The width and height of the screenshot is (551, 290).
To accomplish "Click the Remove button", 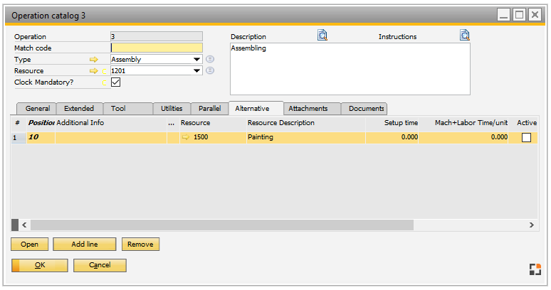I will pos(140,245).
